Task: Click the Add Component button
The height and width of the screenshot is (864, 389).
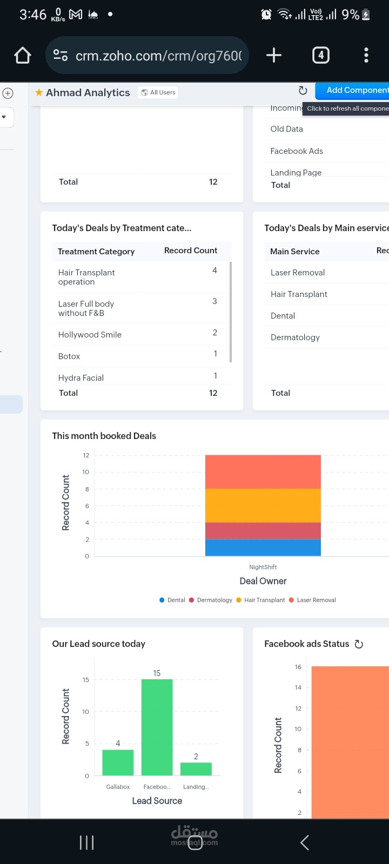Action: point(351,90)
